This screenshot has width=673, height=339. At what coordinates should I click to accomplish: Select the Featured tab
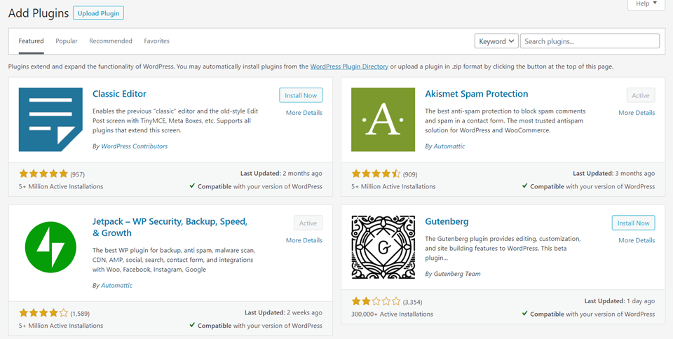(x=31, y=41)
